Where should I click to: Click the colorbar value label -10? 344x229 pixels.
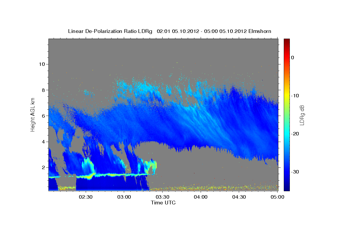point(295,96)
